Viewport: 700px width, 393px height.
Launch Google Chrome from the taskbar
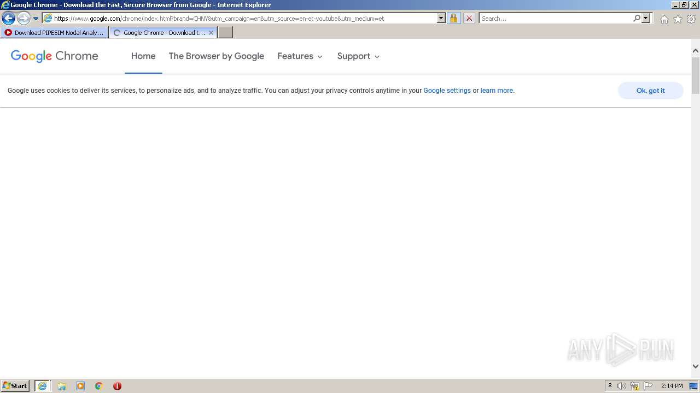99,386
